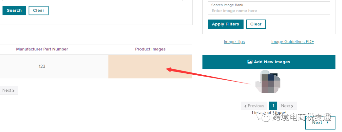Focus the Search Image Bank field
The width and height of the screenshot is (342, 132).
(269, 8)
